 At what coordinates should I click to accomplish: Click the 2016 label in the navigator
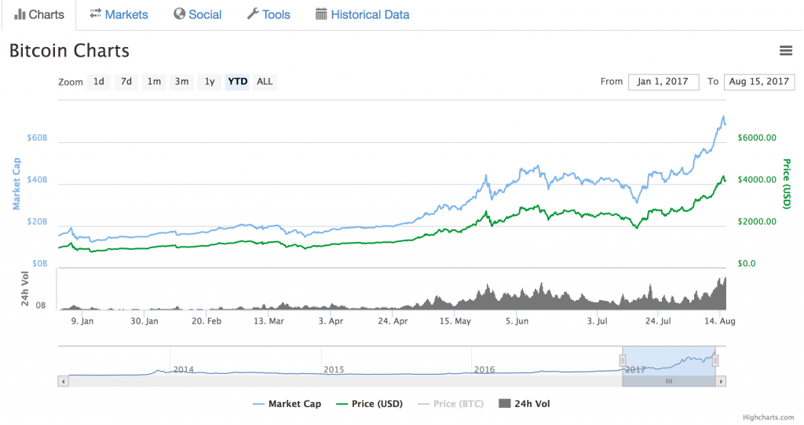(484, 369)
